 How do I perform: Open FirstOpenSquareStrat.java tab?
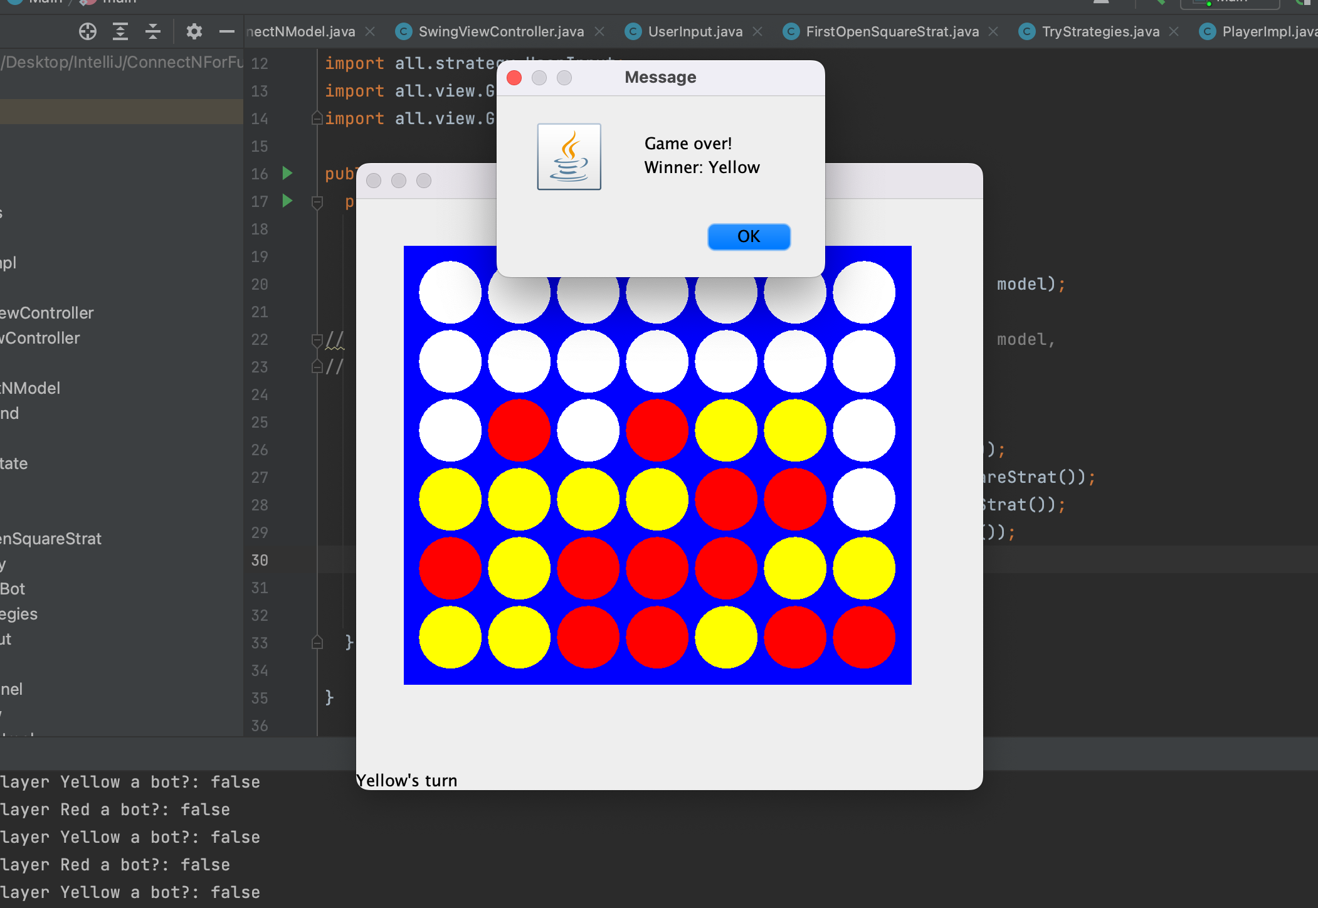[x=892, y=33]
